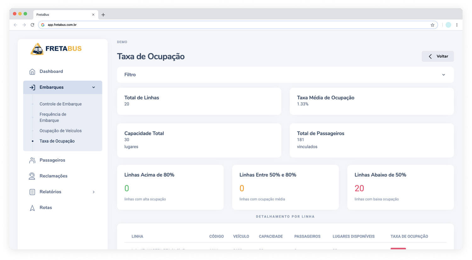Open the browser three-dot menu
Screen dimensions: 472x260
tap(457, 25)
